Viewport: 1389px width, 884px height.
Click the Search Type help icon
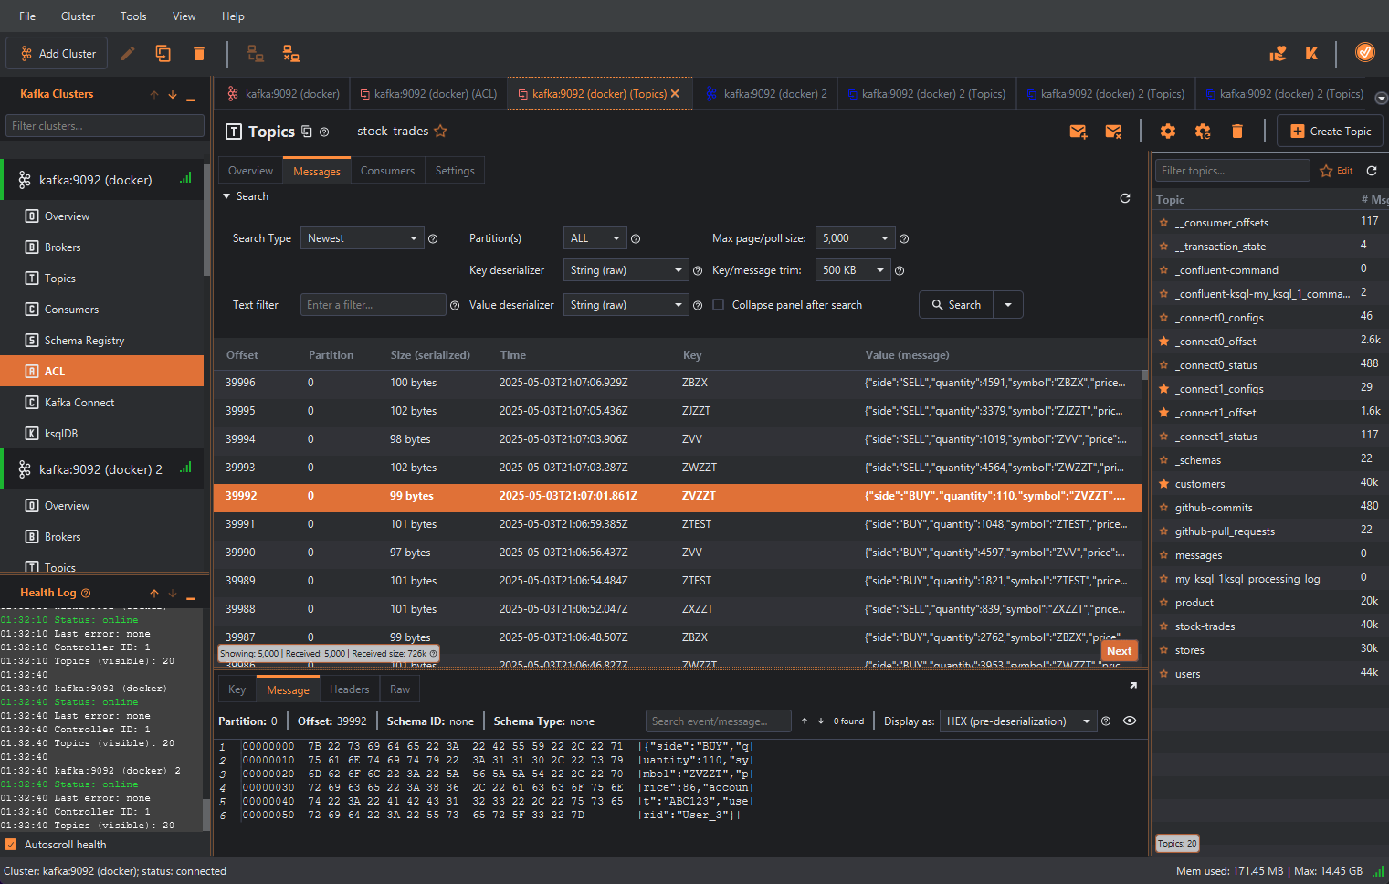[x=433, y=239]
